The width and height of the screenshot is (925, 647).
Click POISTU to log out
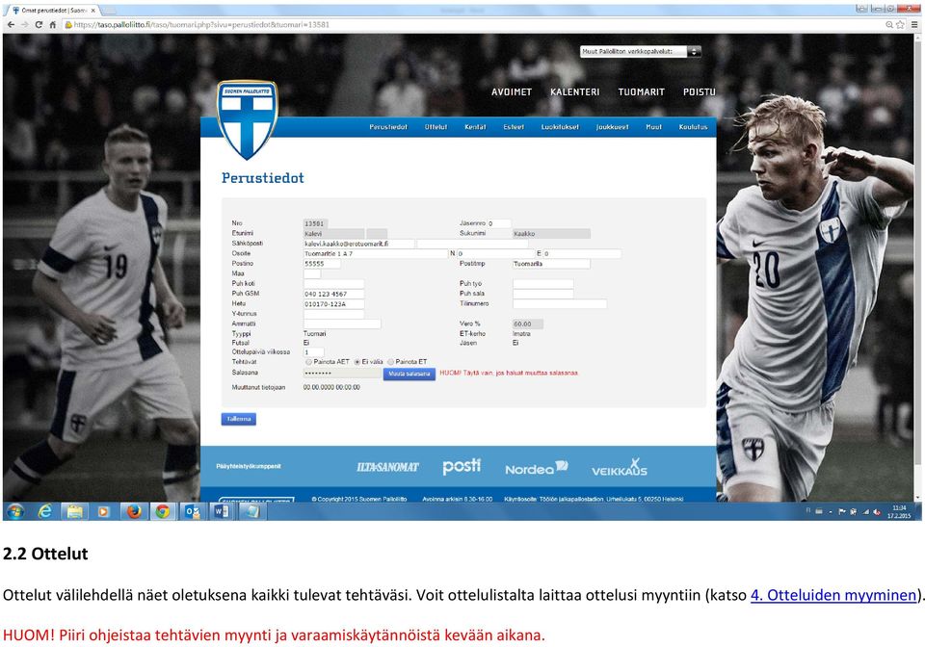700,91
